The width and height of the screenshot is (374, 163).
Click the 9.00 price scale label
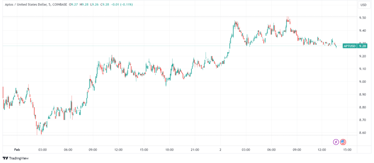(363, 82)
